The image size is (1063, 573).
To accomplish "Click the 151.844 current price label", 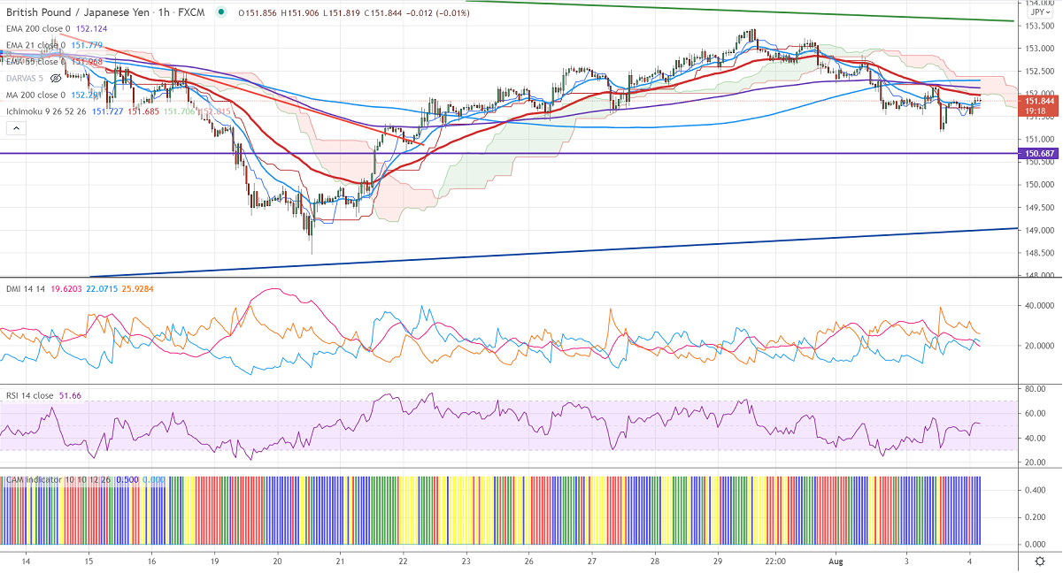I will tap(1037, 101).
